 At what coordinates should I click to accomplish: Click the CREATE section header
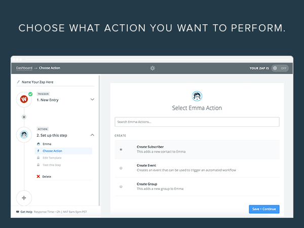120,135
